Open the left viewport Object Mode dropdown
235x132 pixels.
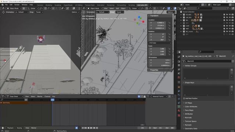14,8
